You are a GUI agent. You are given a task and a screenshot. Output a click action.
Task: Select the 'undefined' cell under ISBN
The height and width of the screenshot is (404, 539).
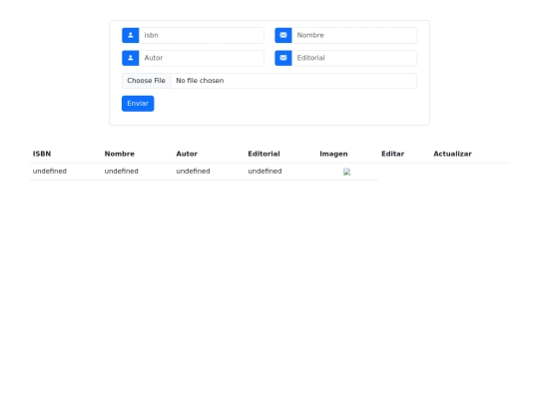[50, 172]
